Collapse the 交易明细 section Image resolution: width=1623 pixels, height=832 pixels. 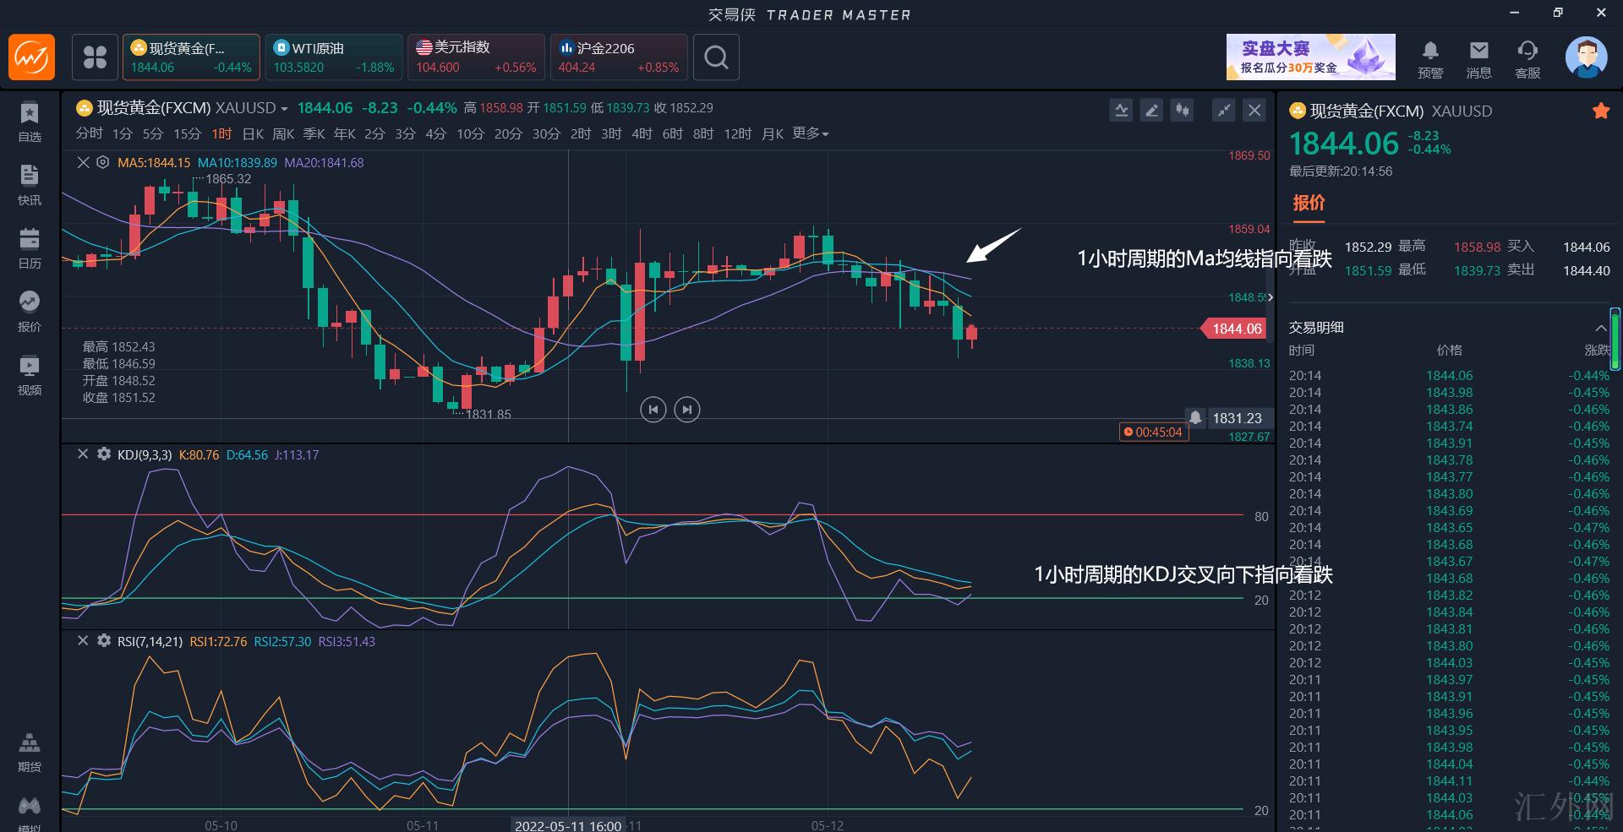point(1599,328)
